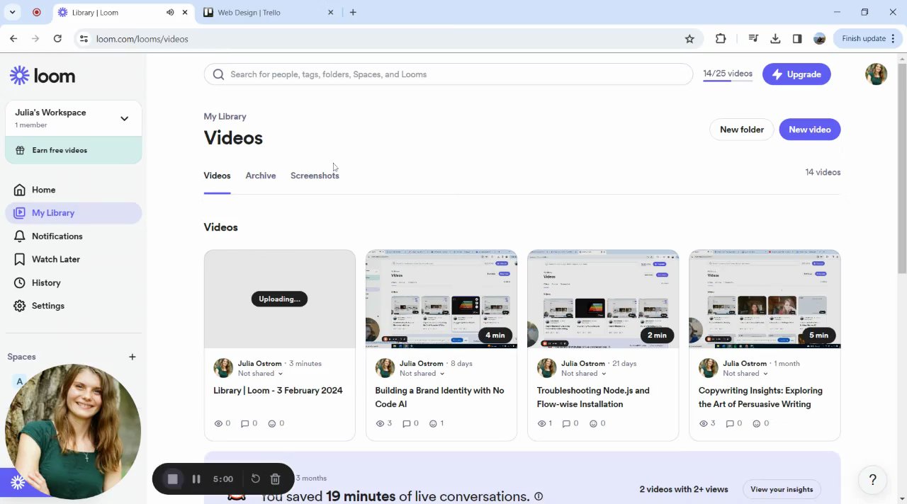Screen dimensions: 907x504
Task: Open Settings from sidebar
Action: tap(47, 306)
